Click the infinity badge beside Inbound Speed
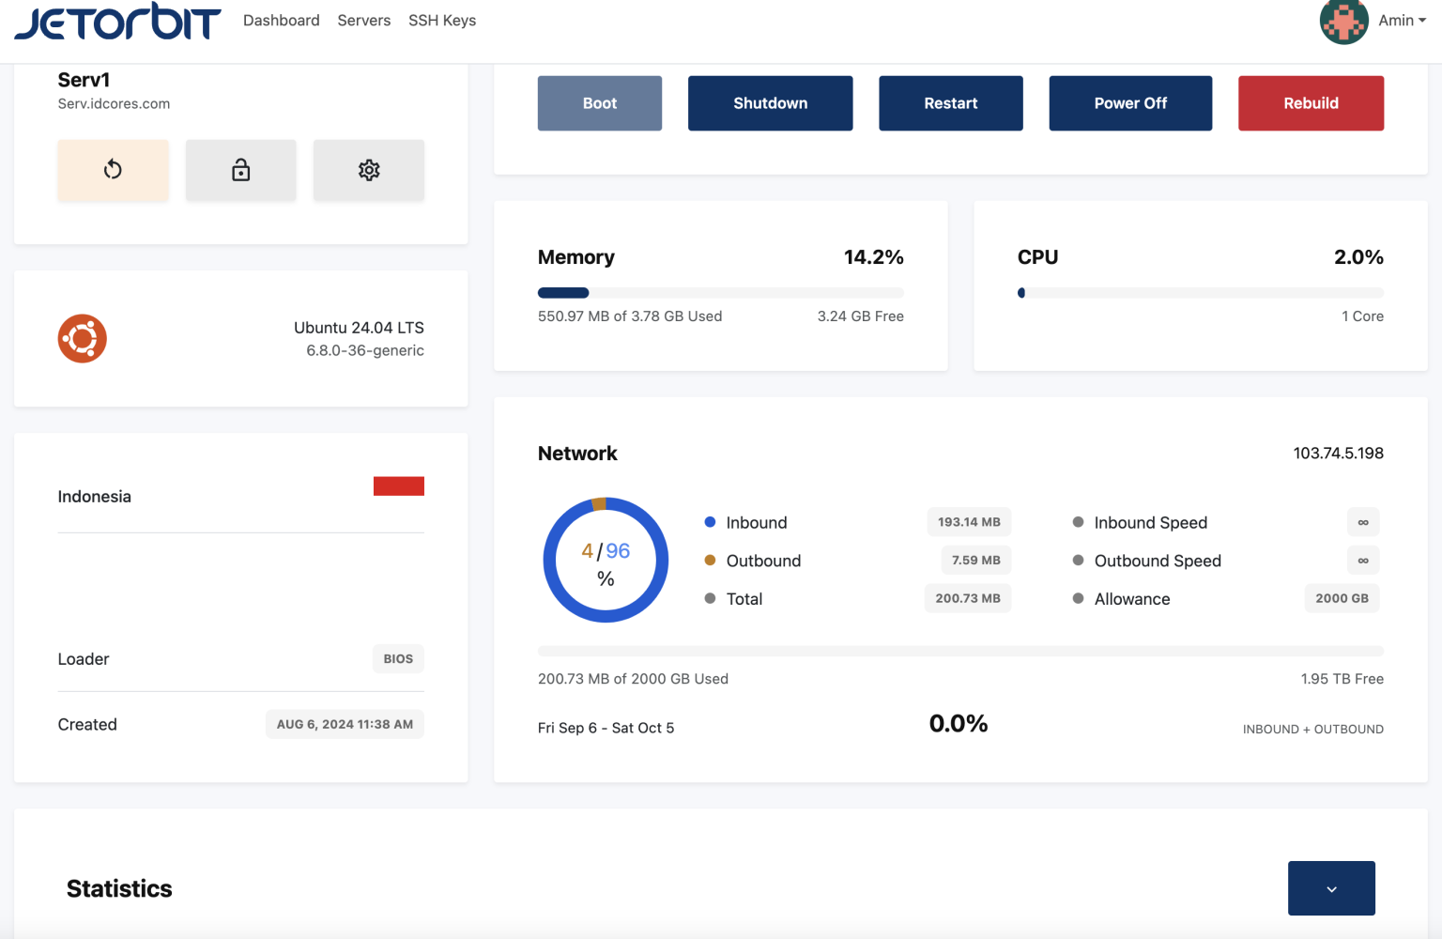Screen dimensions: 1442x939 coord(1363,522)
